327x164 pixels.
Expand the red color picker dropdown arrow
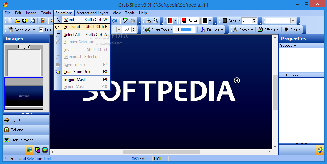pyautogui.click(x=175, y=21)
